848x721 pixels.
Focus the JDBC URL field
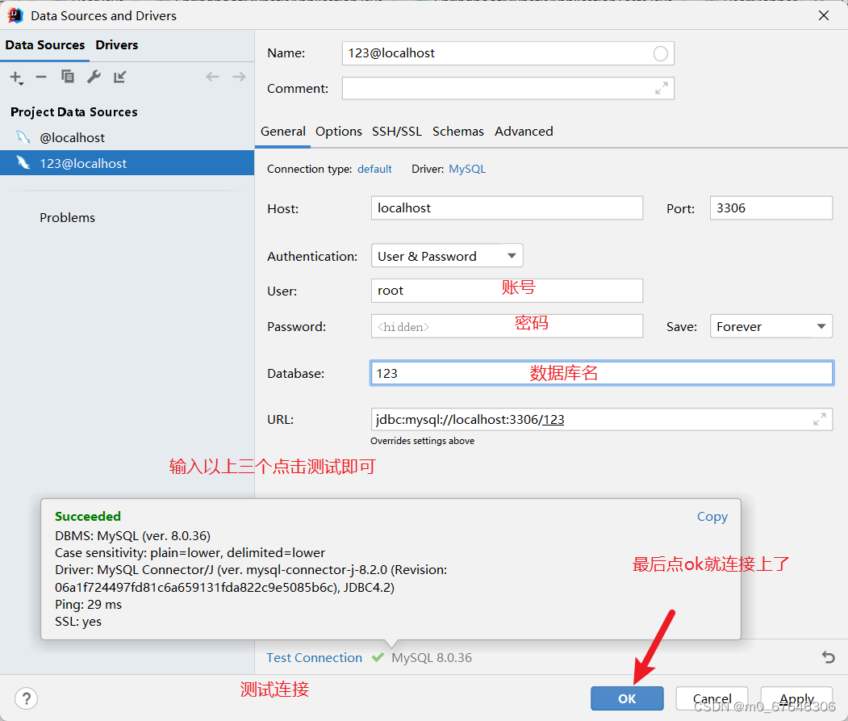click(x=601, y=420)
